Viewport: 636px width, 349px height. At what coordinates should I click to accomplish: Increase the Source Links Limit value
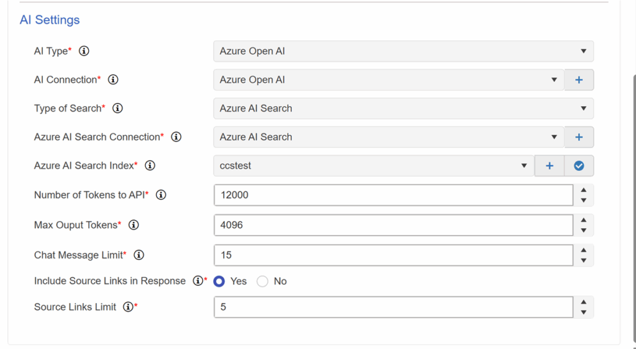pyautogui.click(x=584, y=302)
